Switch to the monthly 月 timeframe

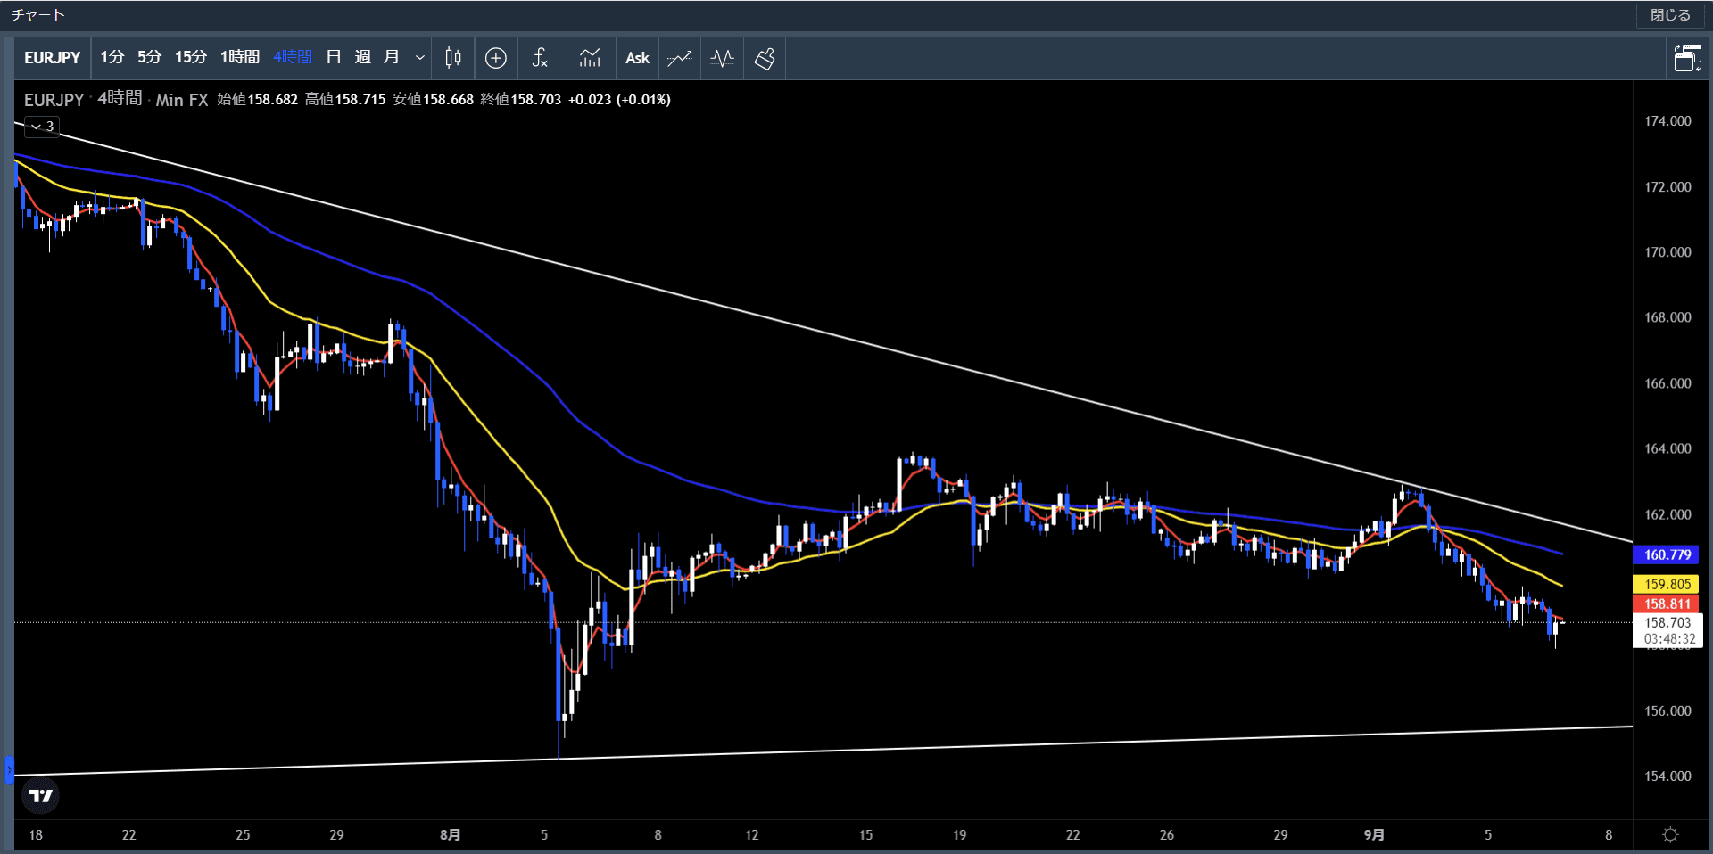click(x=391, y=58)
